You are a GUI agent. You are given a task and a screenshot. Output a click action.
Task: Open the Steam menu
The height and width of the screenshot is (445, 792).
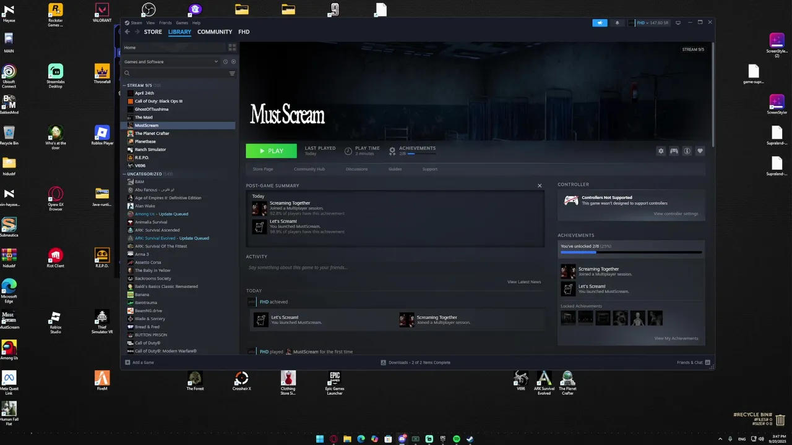136,23
